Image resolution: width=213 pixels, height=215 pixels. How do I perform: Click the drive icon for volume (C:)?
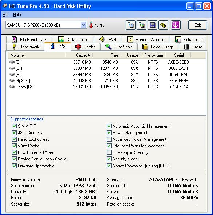tap(12, 62)
